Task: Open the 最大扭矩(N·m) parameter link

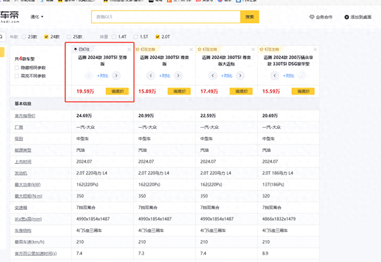Action: click(29, 196)
